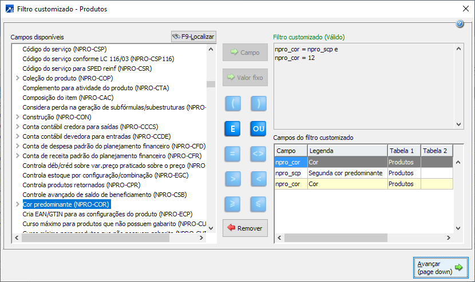This screenshot has width=475, height=282.
Task: Select the npro_scp table row
Action: [363, 173]
